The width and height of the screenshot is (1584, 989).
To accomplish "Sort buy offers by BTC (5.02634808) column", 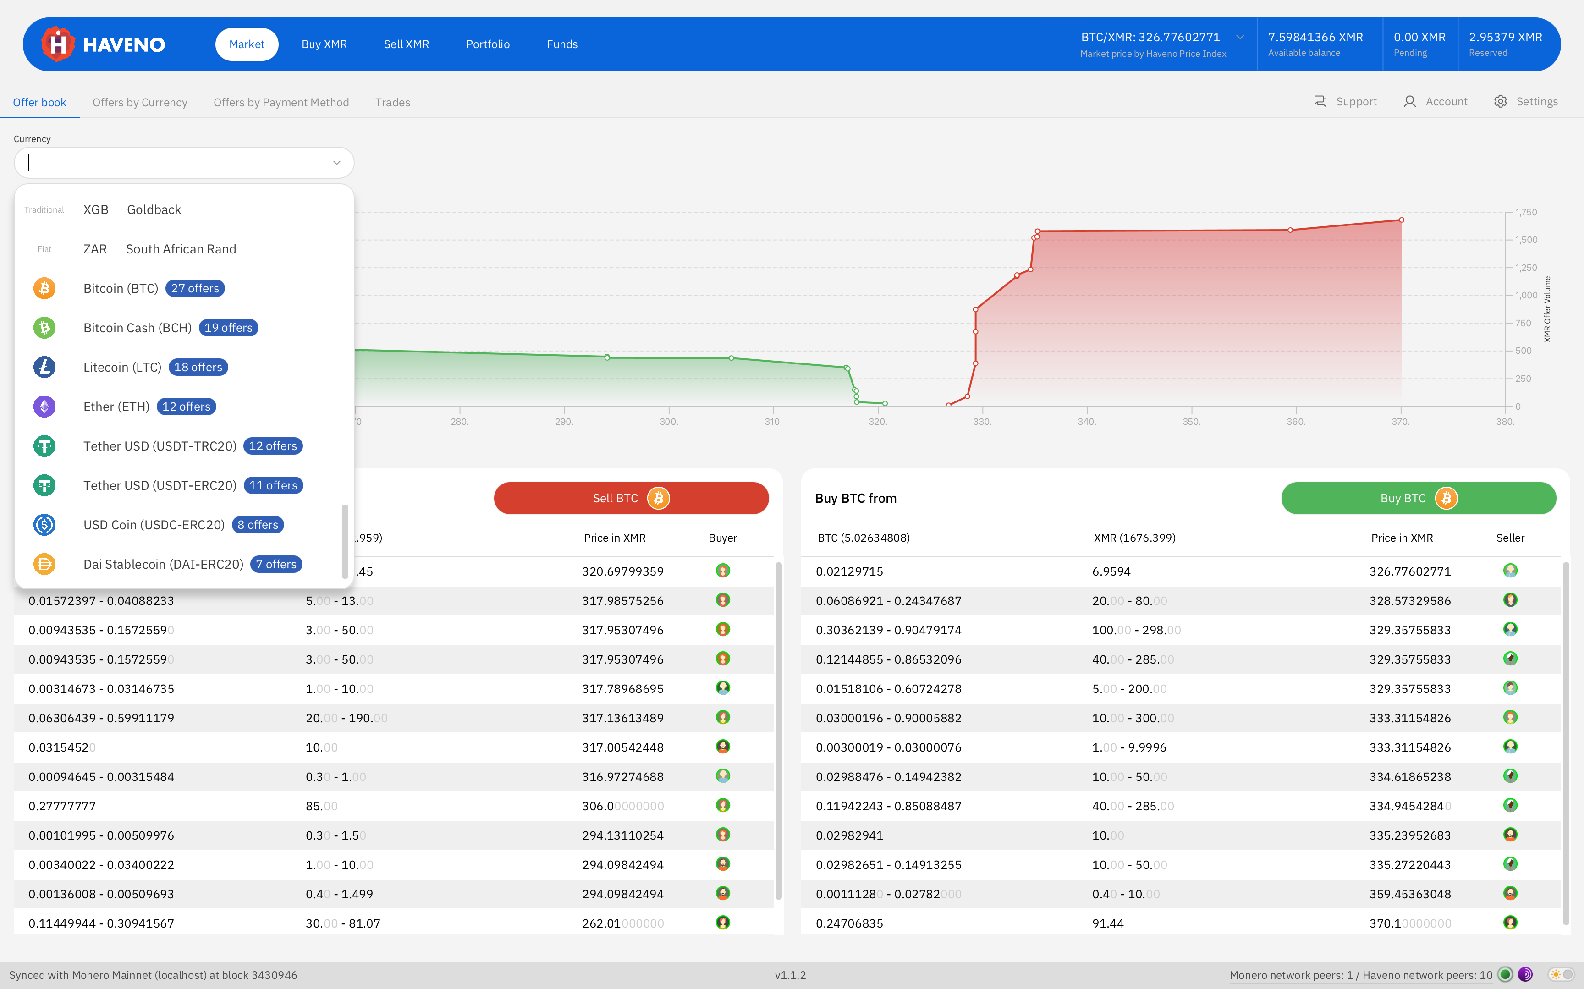I will (863, 538).
